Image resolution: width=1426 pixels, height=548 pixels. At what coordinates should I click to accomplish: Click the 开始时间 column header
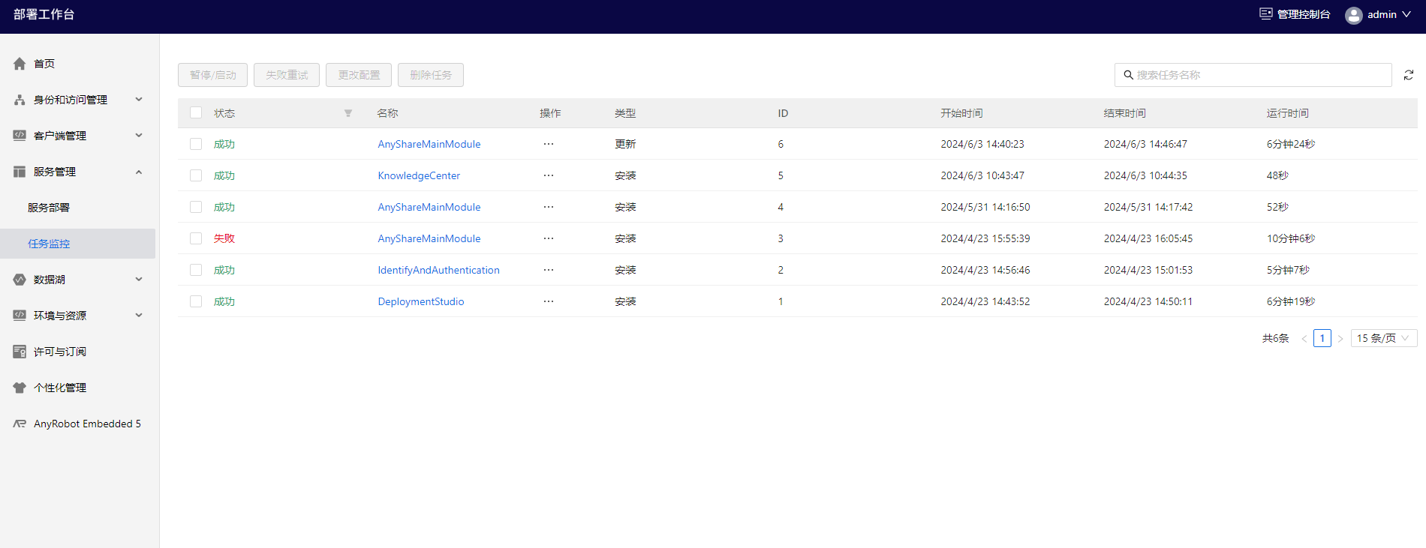coord(961,113)
